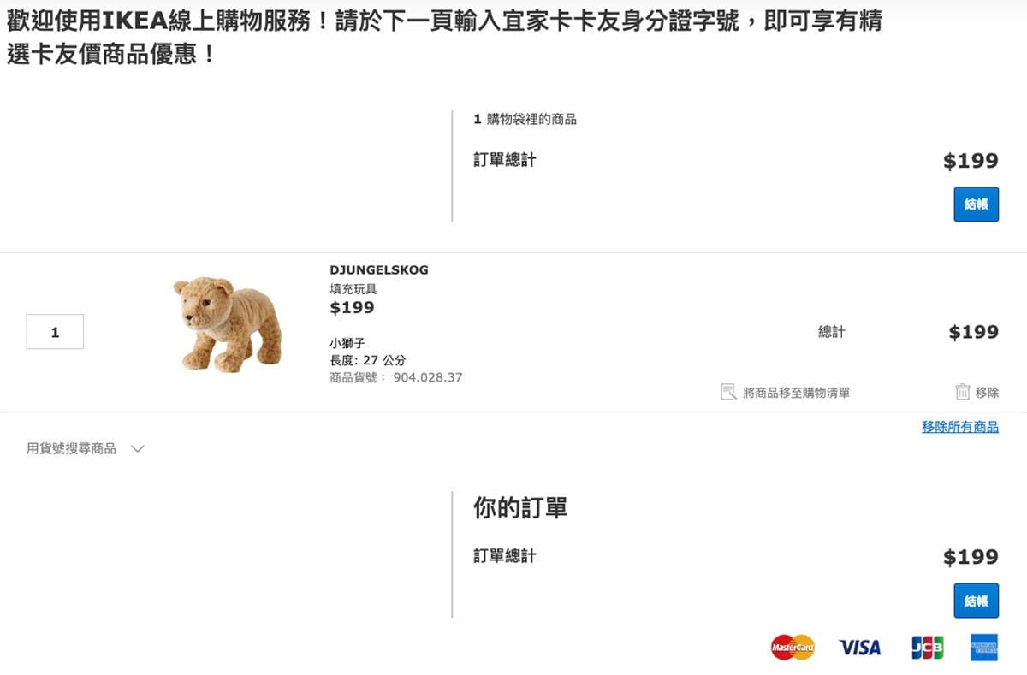This screenshot has height=675, width=1027.
Task: Click the VISA payment logo
Action: (859, 647)
